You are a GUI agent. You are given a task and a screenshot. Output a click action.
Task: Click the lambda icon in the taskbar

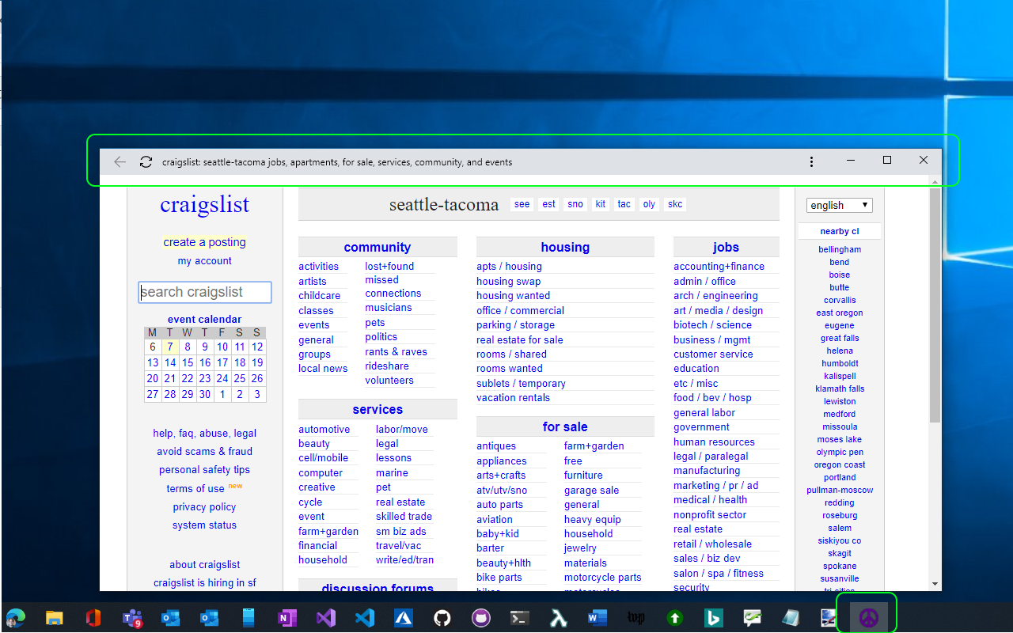coord(559,618)
